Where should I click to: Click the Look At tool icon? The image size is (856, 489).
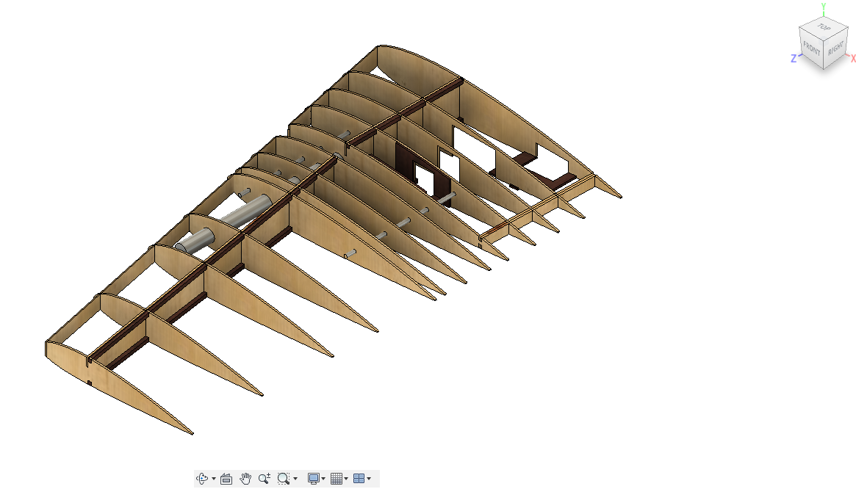(226, 479)
